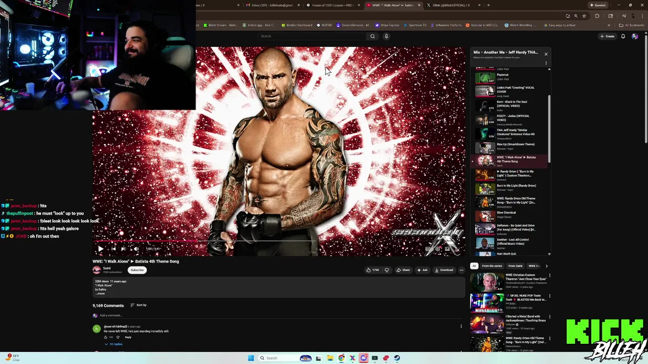Open more actions menu beside Download
The height and width of the screenshot is (364, 648).
pos(461,270)
